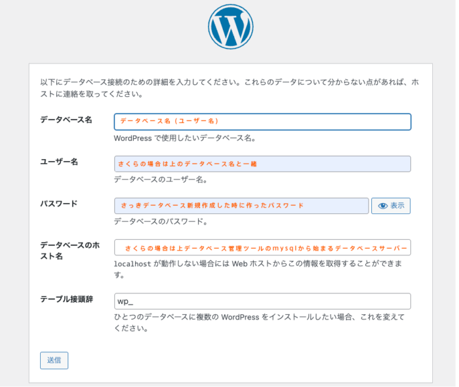Click the 'localhost' code text in the hint
The image size is (459, 387).
(x=132, y=264)
